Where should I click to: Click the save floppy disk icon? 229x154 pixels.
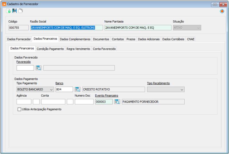click(15, 11)
